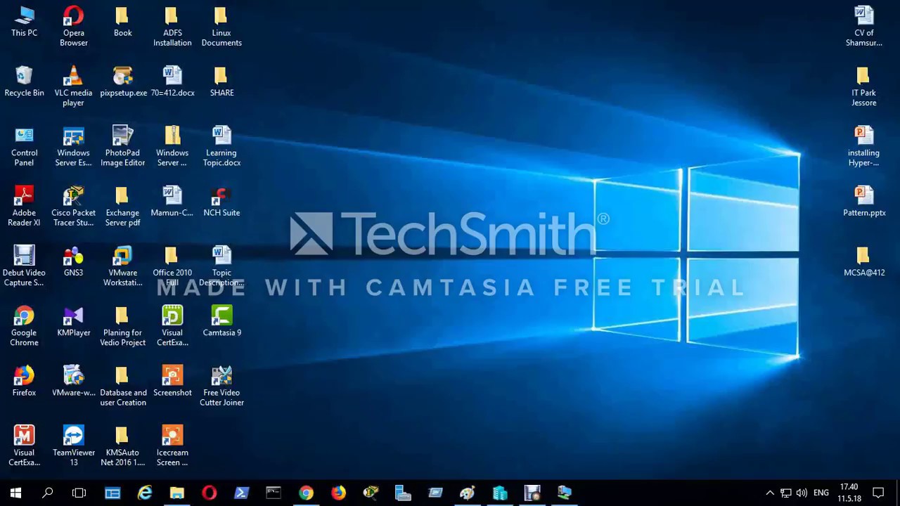Select Office 2010 Full folder
900x506 pixels.
172,266
